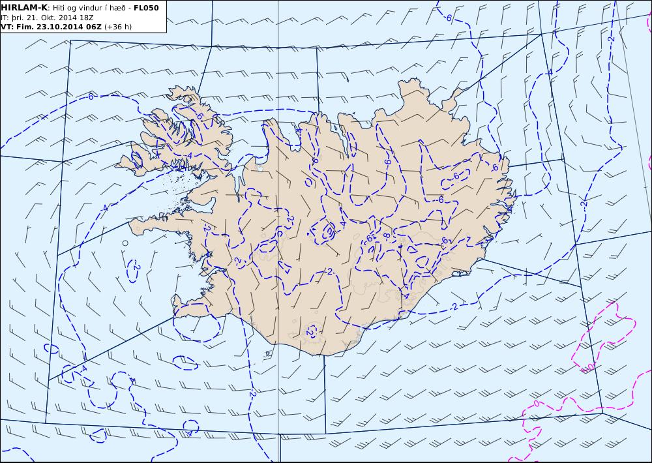Click the '(+36 h)' forecast offset text
This screenshot has height=463, width=652.
pyautogui.click(x=117, y=27)
